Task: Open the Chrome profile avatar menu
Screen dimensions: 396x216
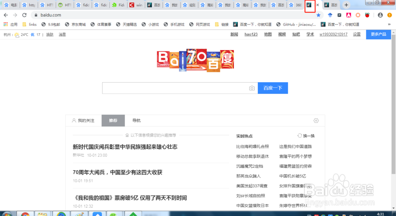Action: [x=380, y=15]
